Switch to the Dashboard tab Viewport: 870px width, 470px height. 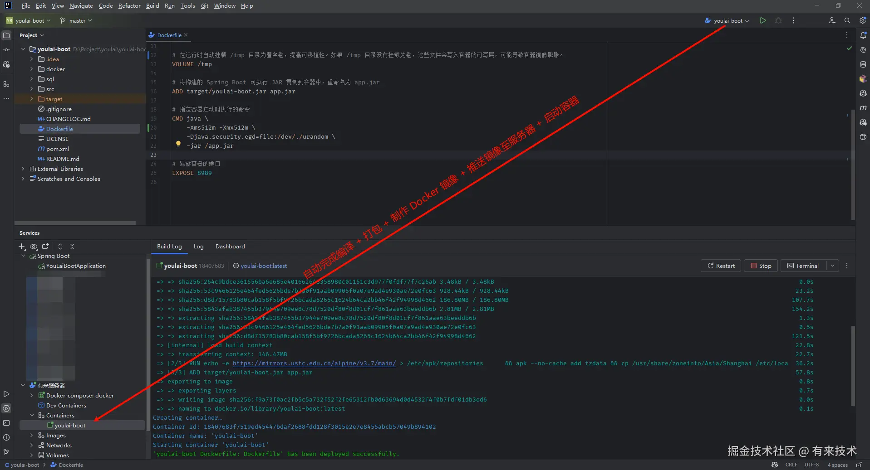point(230,247)
